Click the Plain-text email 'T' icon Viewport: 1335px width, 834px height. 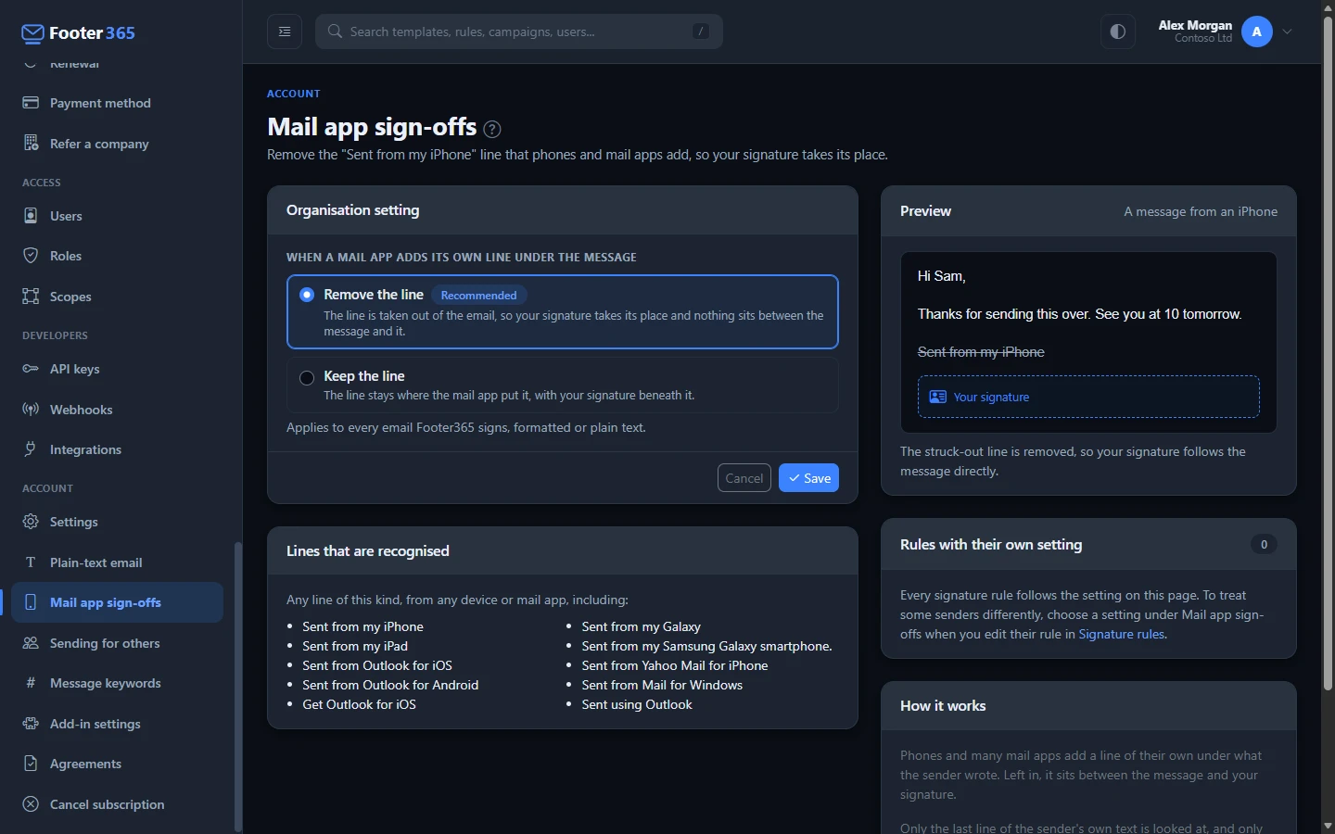(x=31, y=562)
